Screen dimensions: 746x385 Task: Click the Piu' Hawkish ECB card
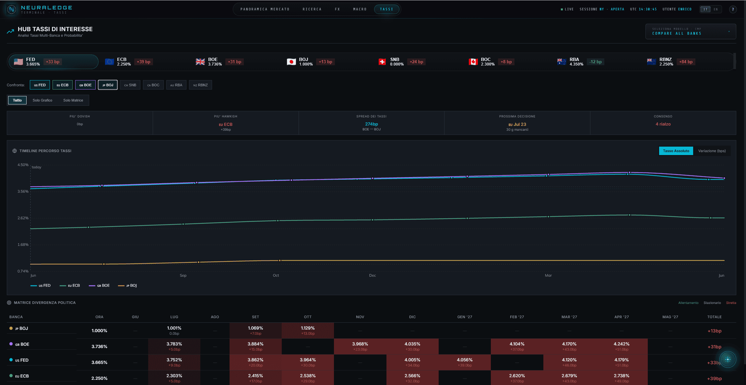click(x=226, y=123)
